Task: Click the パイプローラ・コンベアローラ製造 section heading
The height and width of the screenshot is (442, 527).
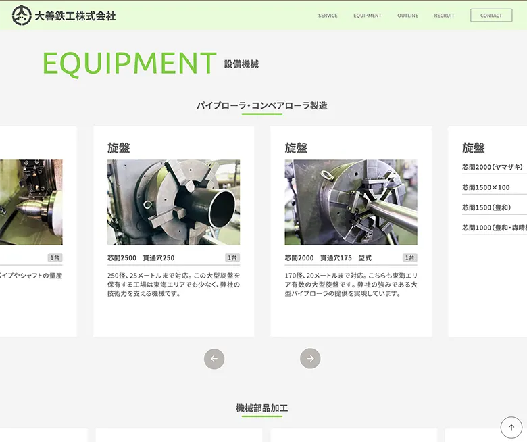Action: pyautogui.click(x=262, y=105)
